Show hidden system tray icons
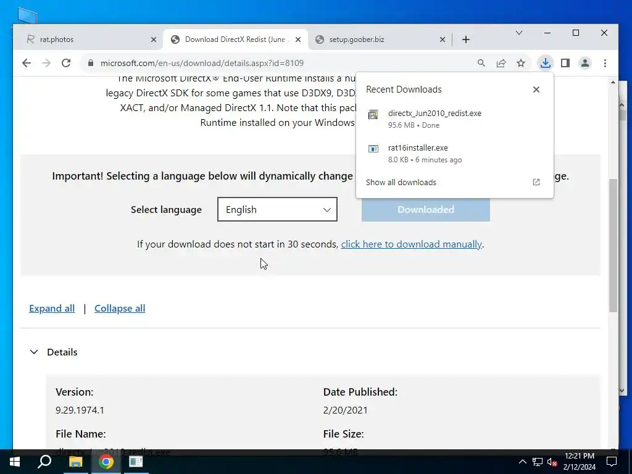632x474 pixels. pyautogui.click(x=522, y=462)
